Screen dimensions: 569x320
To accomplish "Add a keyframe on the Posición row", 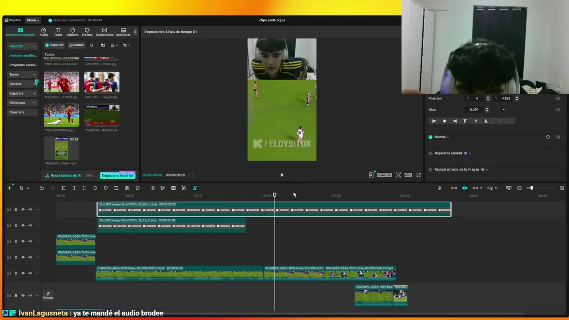I will pos(558,98).
